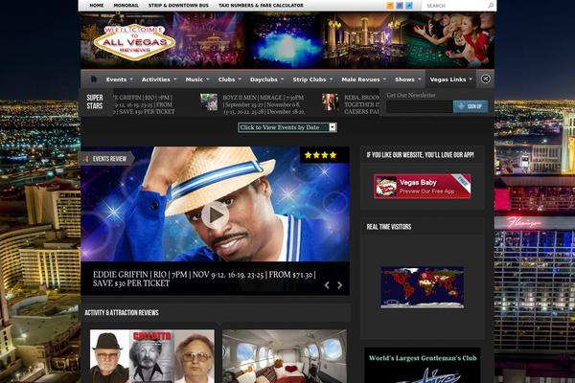This screenshot has height=383, width=575.
Task: Click the home icon in main navigation
Action: coord(94,79)
